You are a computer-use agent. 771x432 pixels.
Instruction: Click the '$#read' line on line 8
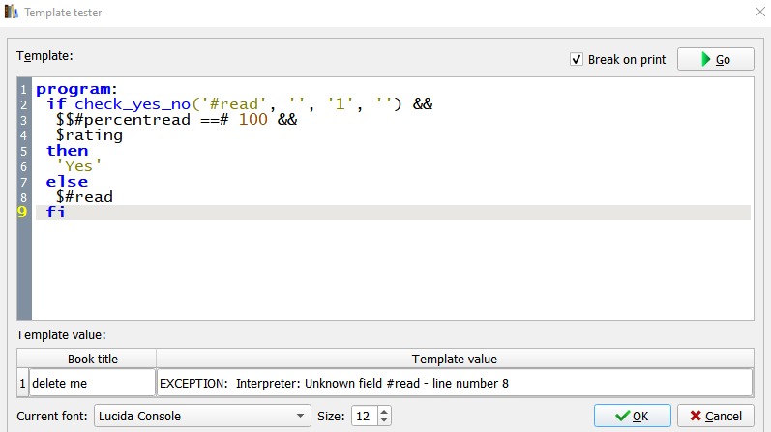(x=84, y=196)
